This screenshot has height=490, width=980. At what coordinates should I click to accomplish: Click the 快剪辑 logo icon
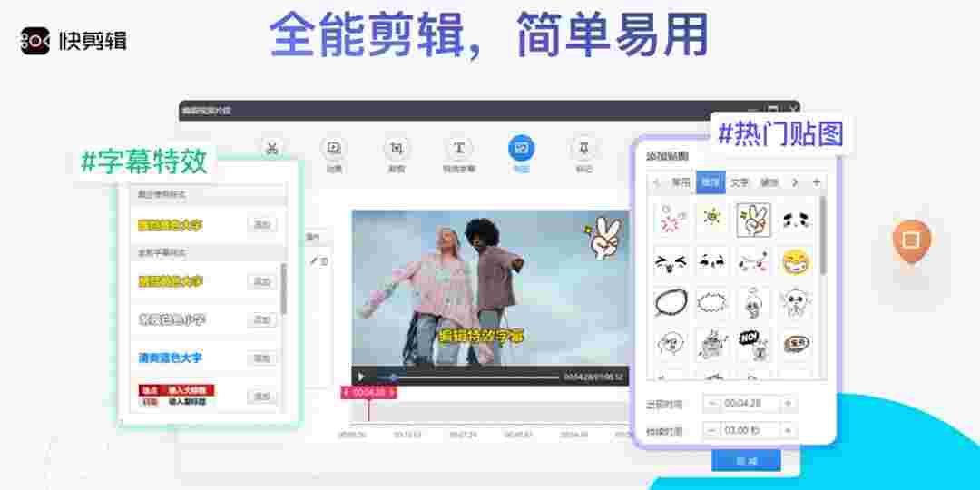pyautogui.click(x=34, y=41)
